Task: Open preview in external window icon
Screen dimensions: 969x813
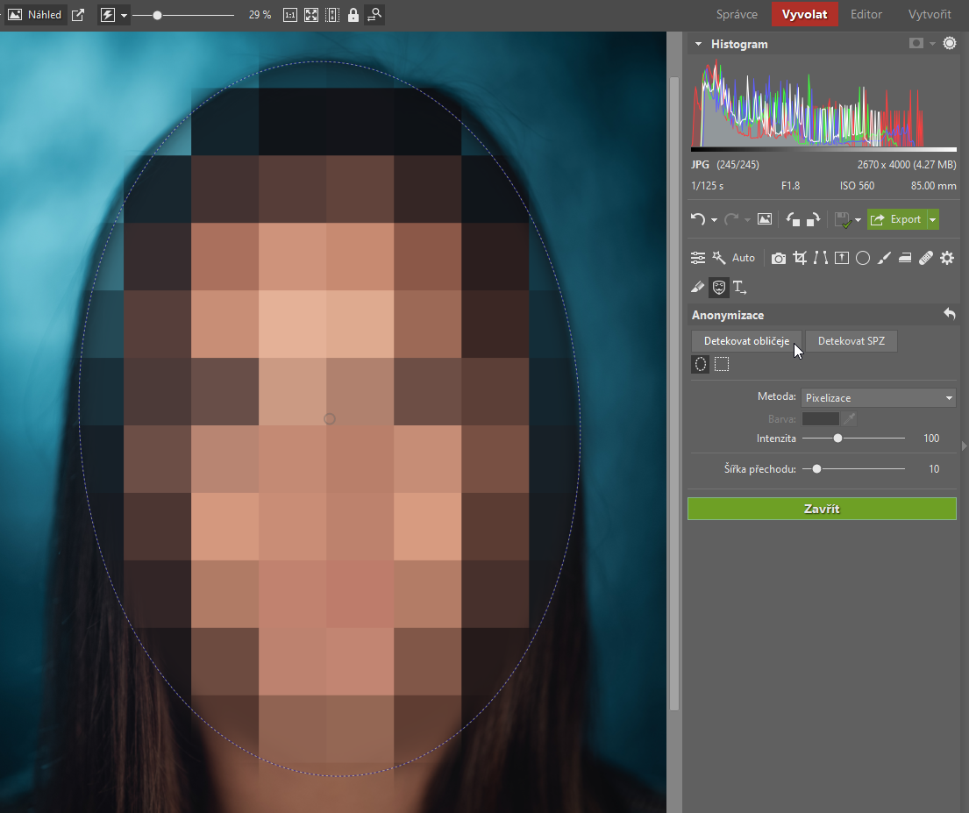Action: [78, 15]
